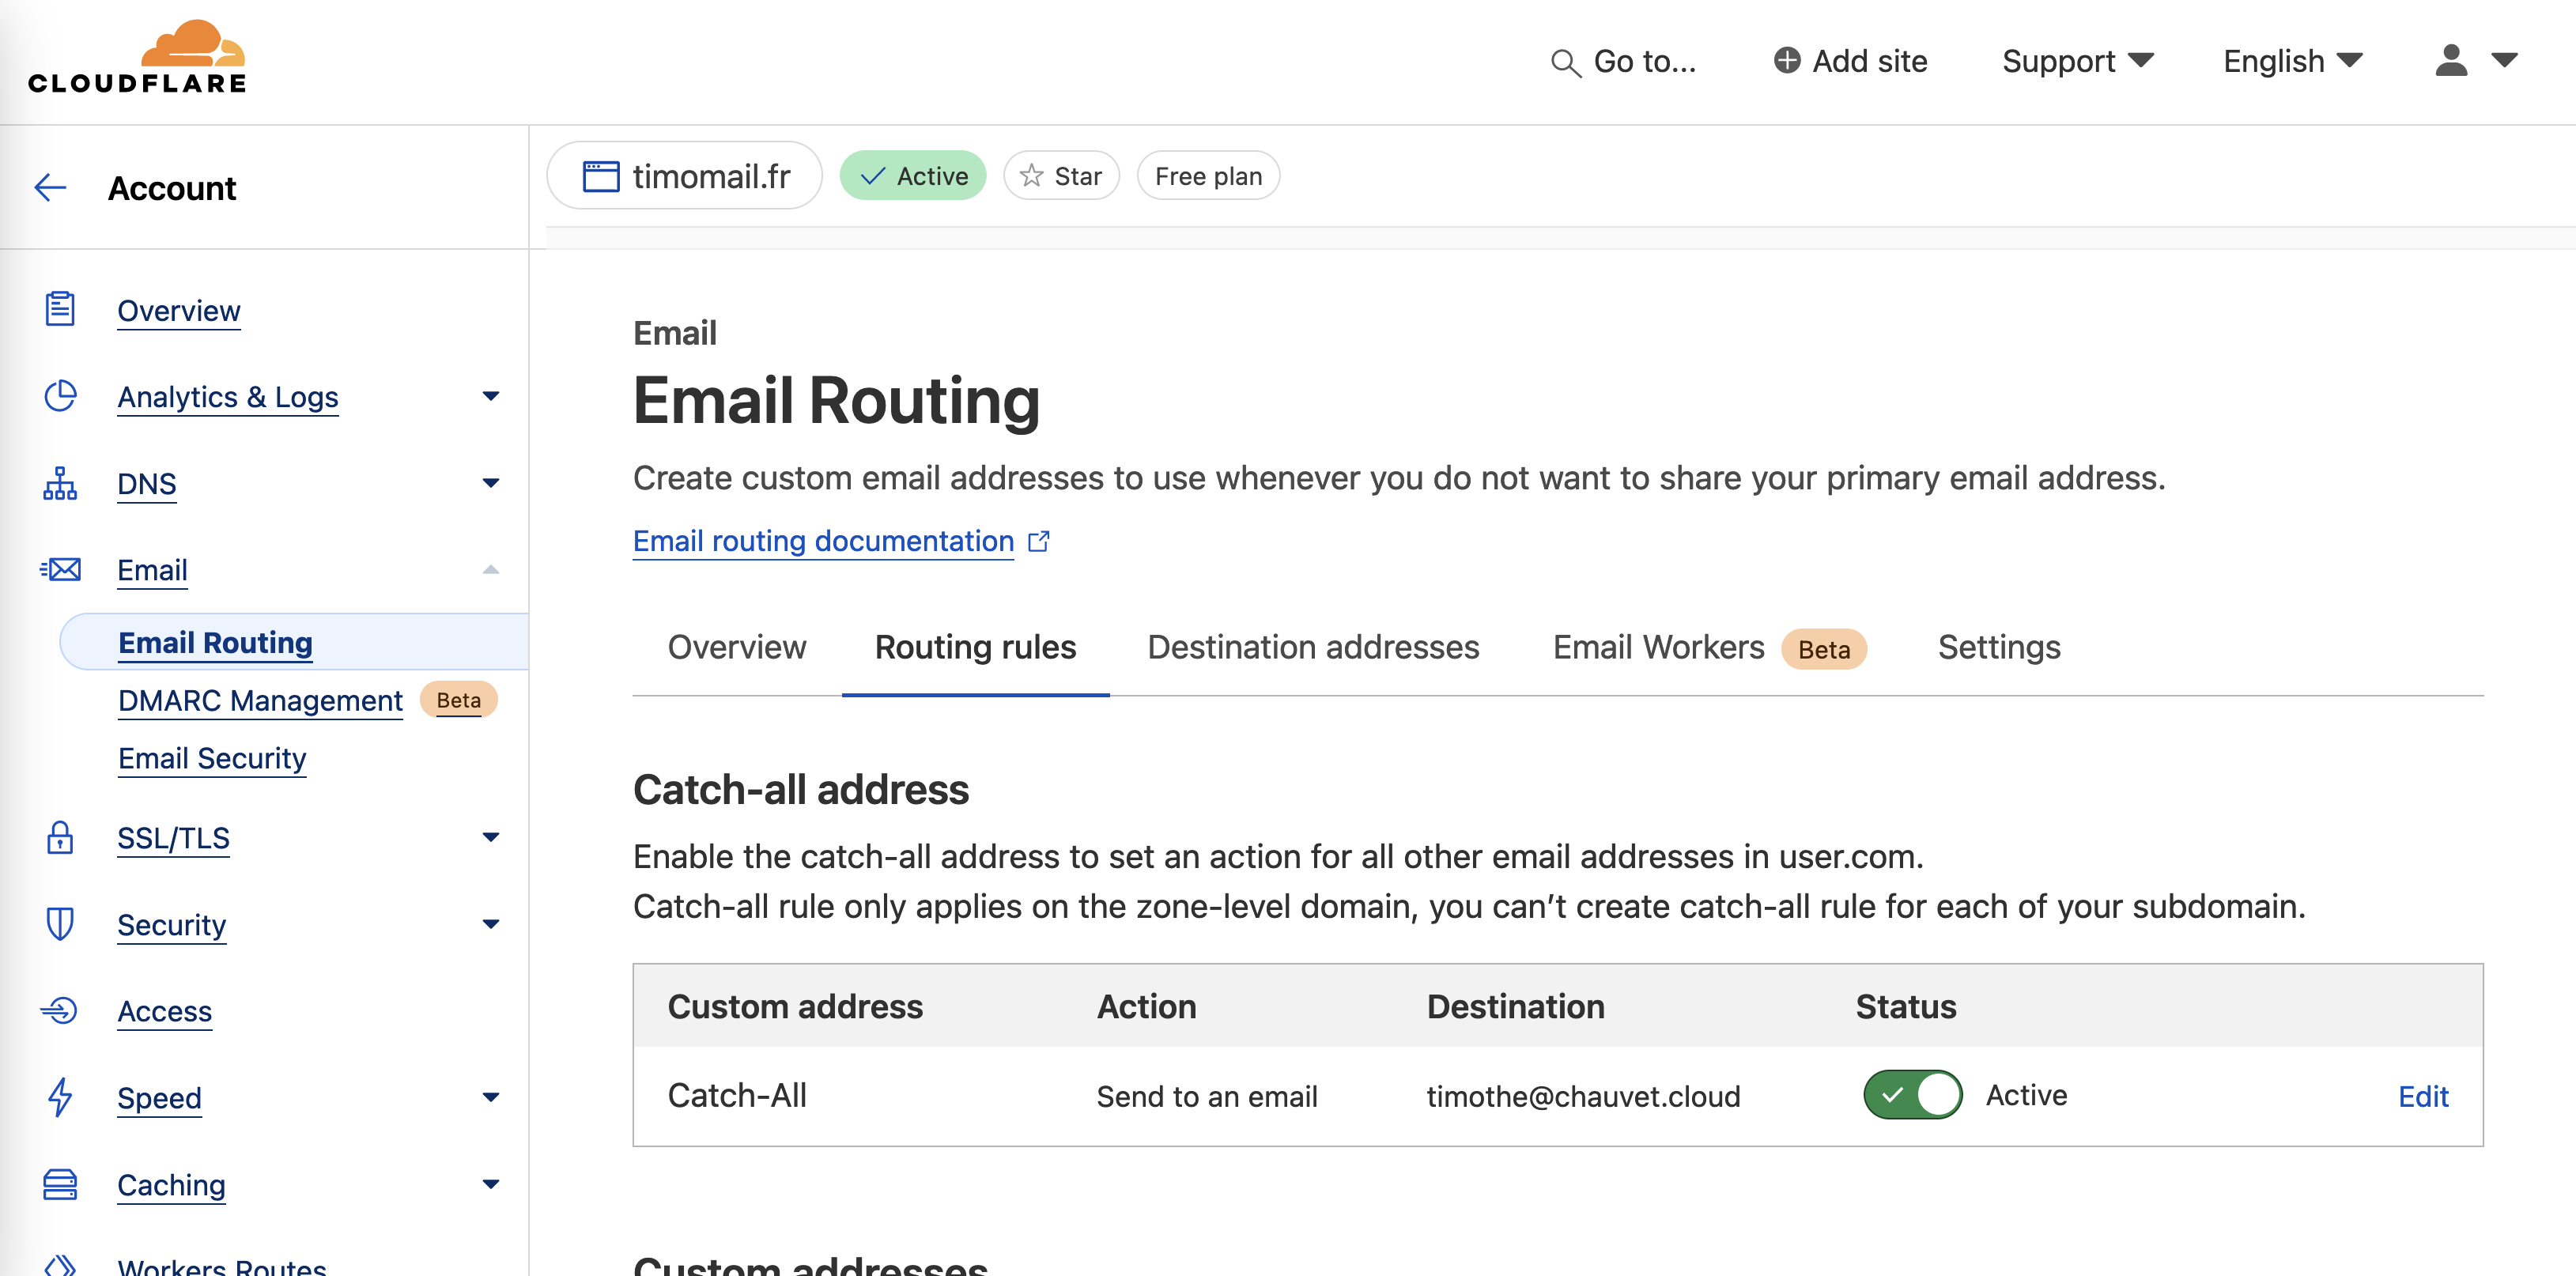This screenshot has height=1276, width=2576.
Task: Click the Security shield icon
Action: coord(60,923)
